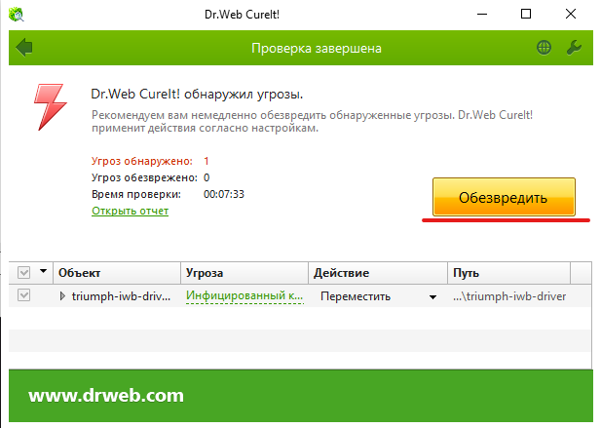Image resolution: width=601 pixels, height=428 pixels.
Task: Minimize the Dr.Web CureIt! window
Action: (482, 15)
